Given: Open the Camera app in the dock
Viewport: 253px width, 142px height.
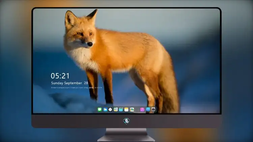Looking at the screenshot, I should [x=153, y=109].
